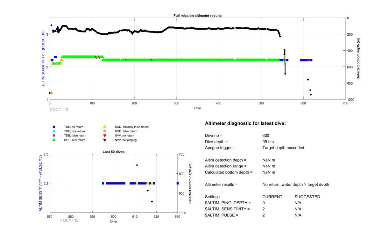Image resolution: width=382 pixels, height=239 pixels.
Task: Click the red 'NVV, no return' legend triangle
Action: click(x=104, y=136)
